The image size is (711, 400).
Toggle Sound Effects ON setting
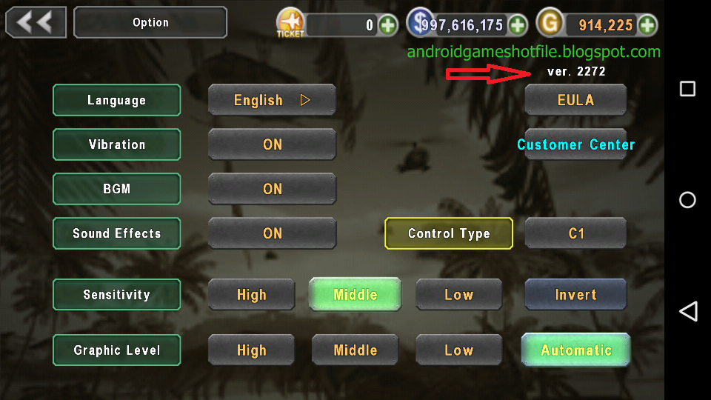pos(272,233)
